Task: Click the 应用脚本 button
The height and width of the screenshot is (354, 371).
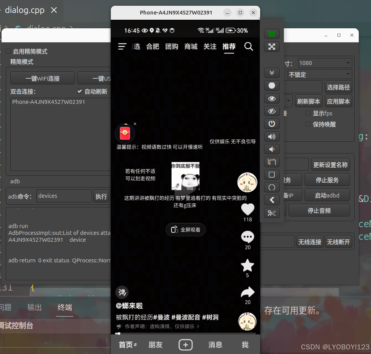Action: point(339,101)
